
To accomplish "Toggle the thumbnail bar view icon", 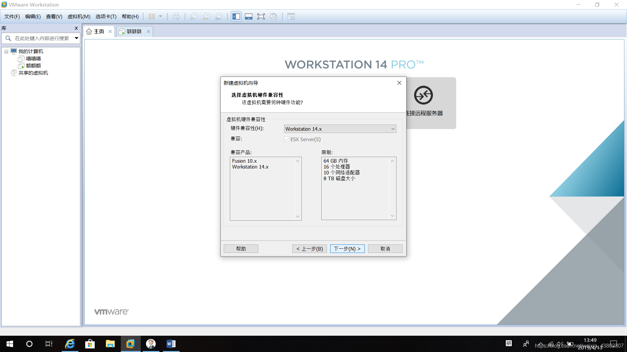I will [249, 16].
